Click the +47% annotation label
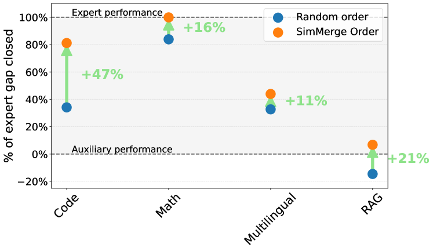 [102, 75]
